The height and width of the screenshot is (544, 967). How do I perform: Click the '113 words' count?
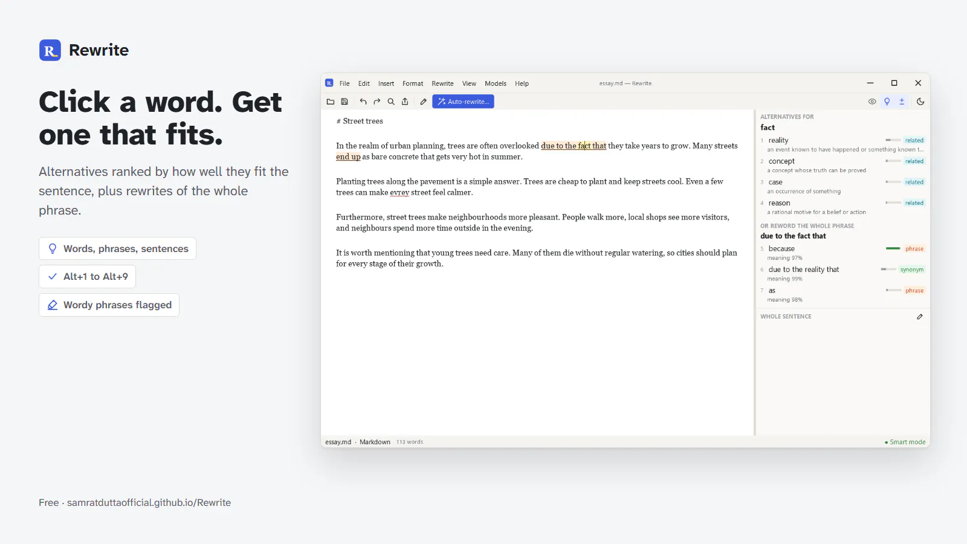click(410, 442)
